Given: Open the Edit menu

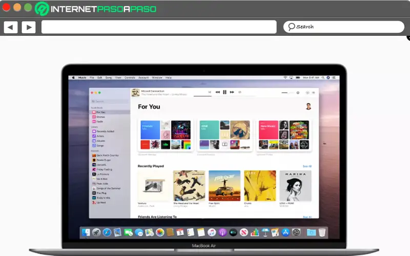Looking at the screenshot, I should pos(99,78).
